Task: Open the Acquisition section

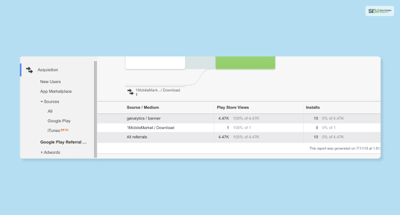Action: point(48,69)
